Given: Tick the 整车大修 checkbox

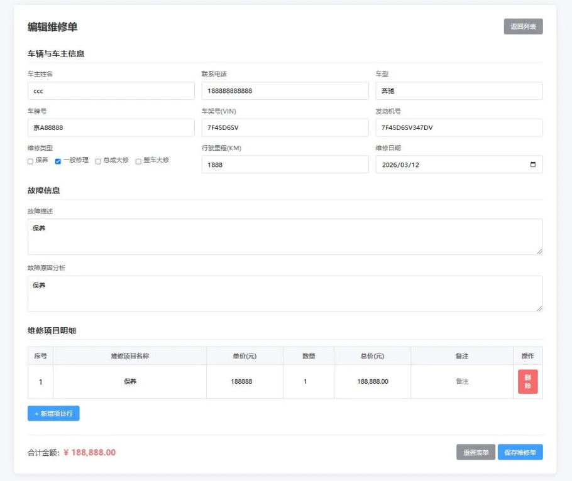Looking at the screenshot, I should coord(138,161).
